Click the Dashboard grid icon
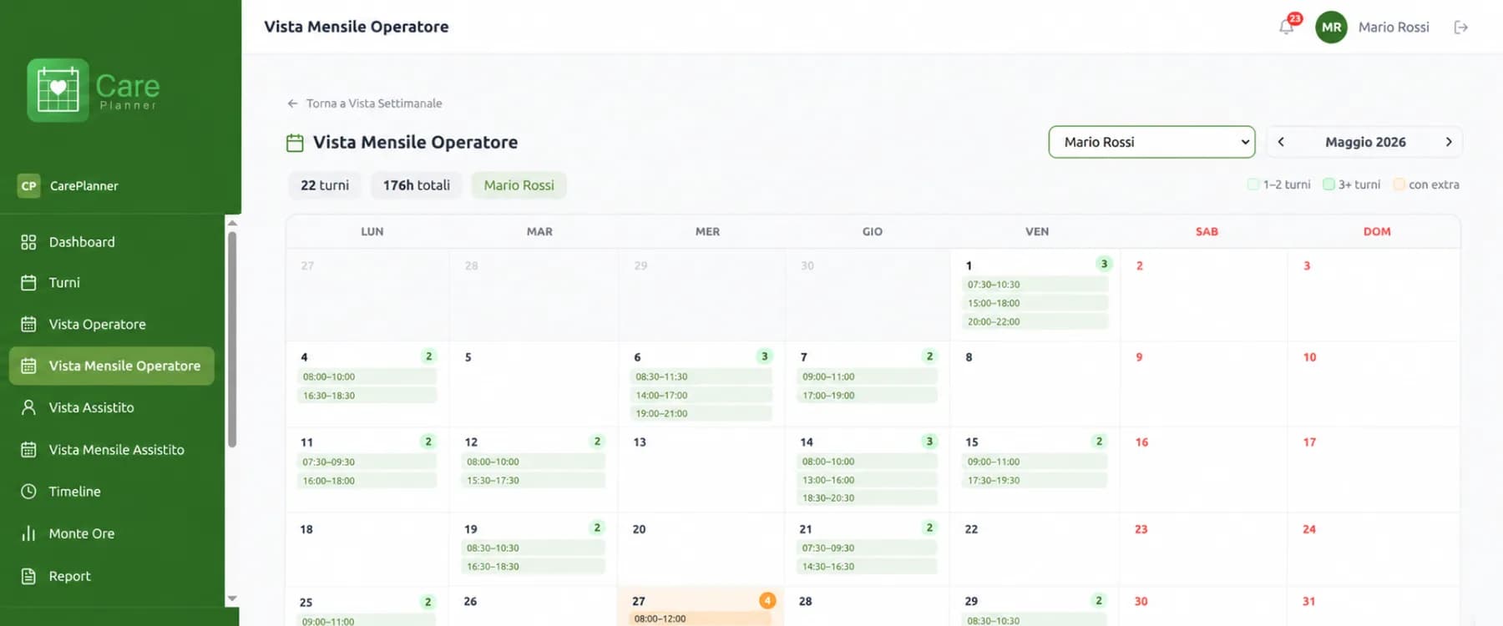The image size is (1503, 626). click(x=28, y=242)
